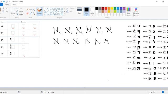Screen dimensions: 168x94
Task: Expand the Rotate dropdown
Action: [x=24, y=14]
